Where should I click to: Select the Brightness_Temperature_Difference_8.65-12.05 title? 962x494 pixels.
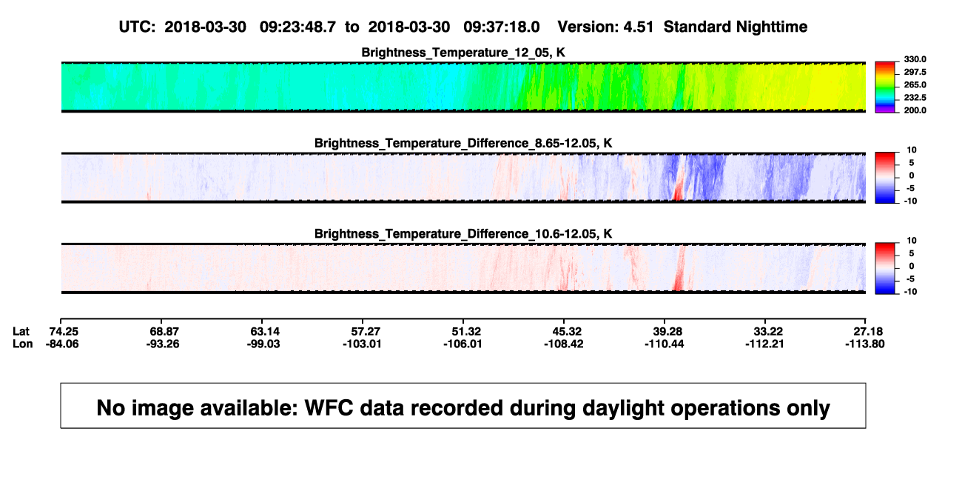point(463,143)
